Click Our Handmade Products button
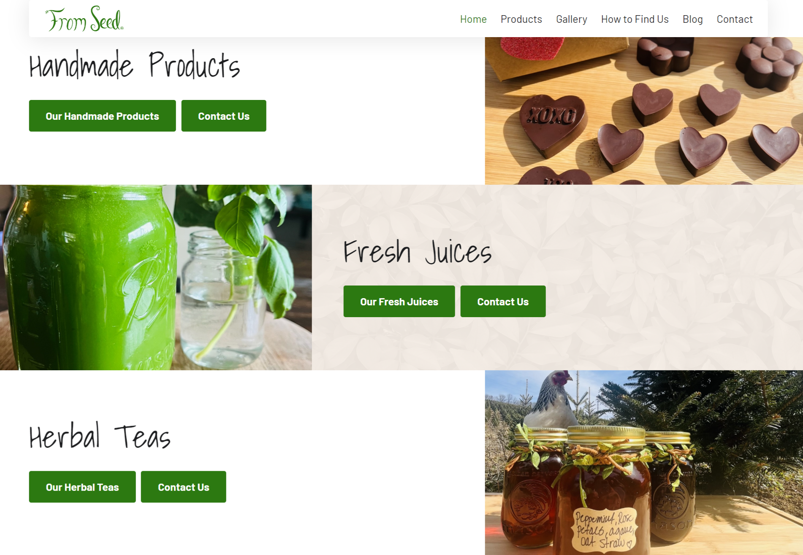Screen dimensions: 803x555 [103, 116]
